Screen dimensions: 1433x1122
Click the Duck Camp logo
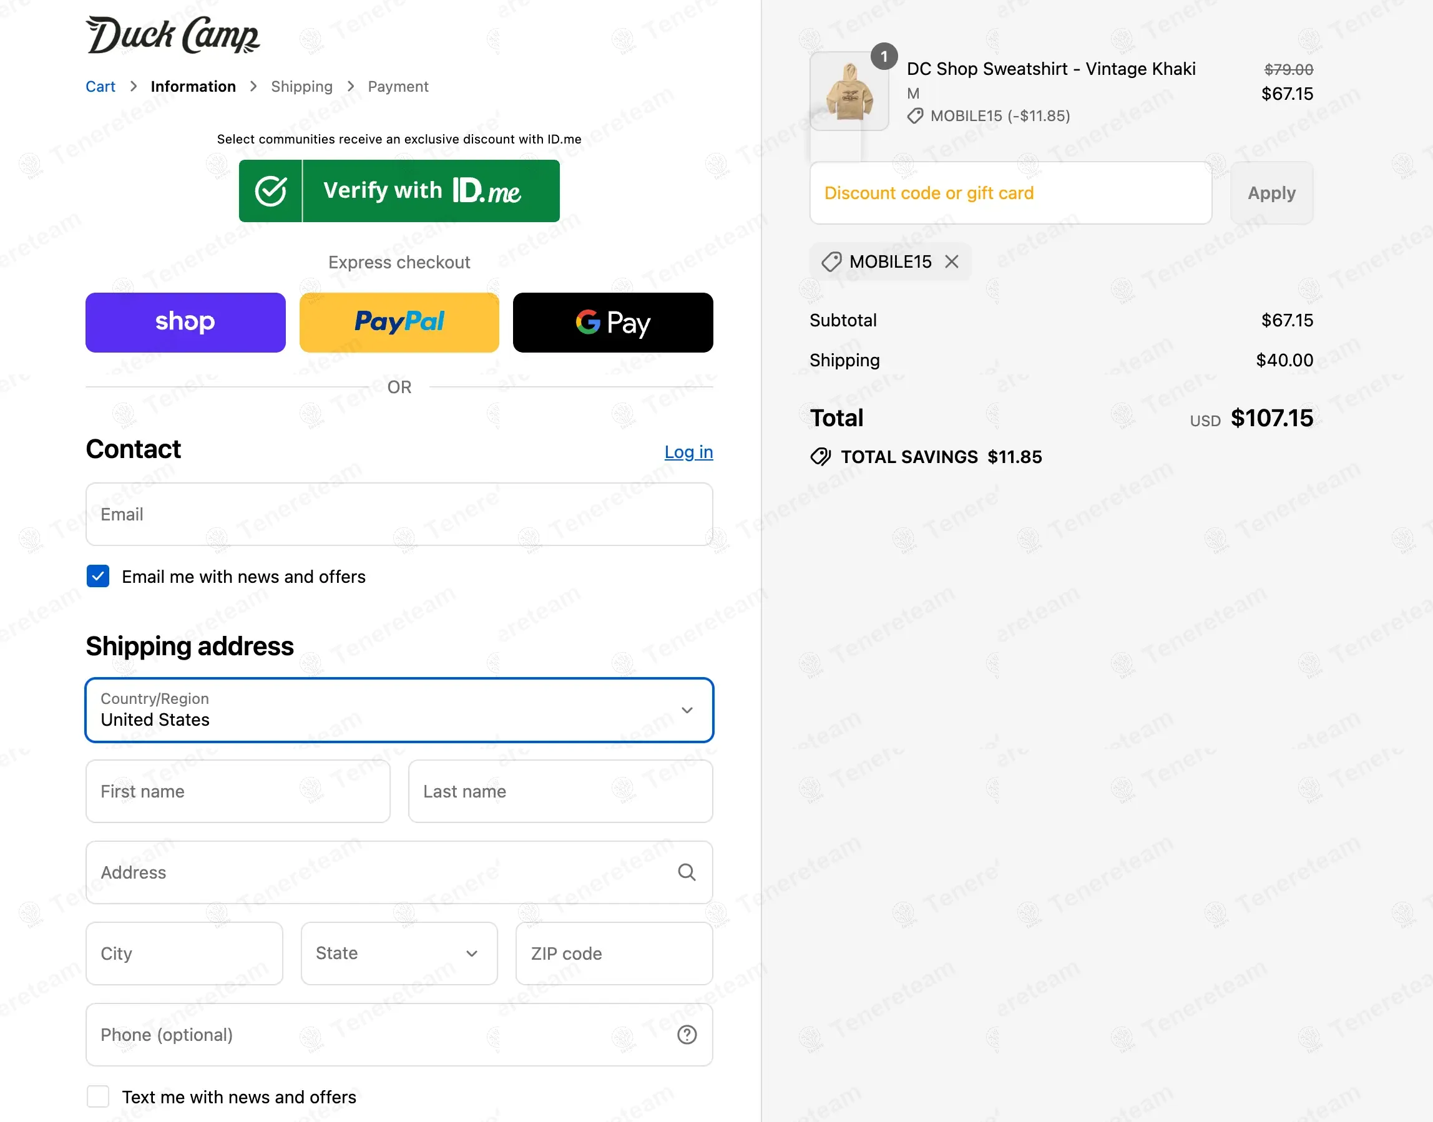tap(172, 36)
